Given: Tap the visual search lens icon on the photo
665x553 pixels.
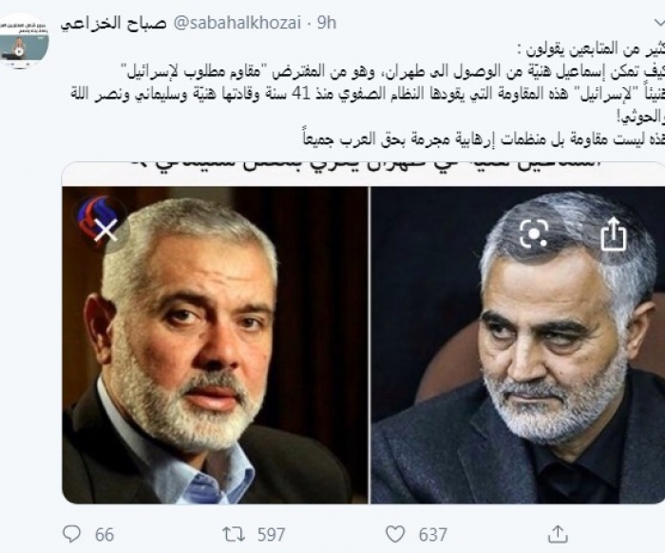Looking at the screenshot, I should point(534,233).
